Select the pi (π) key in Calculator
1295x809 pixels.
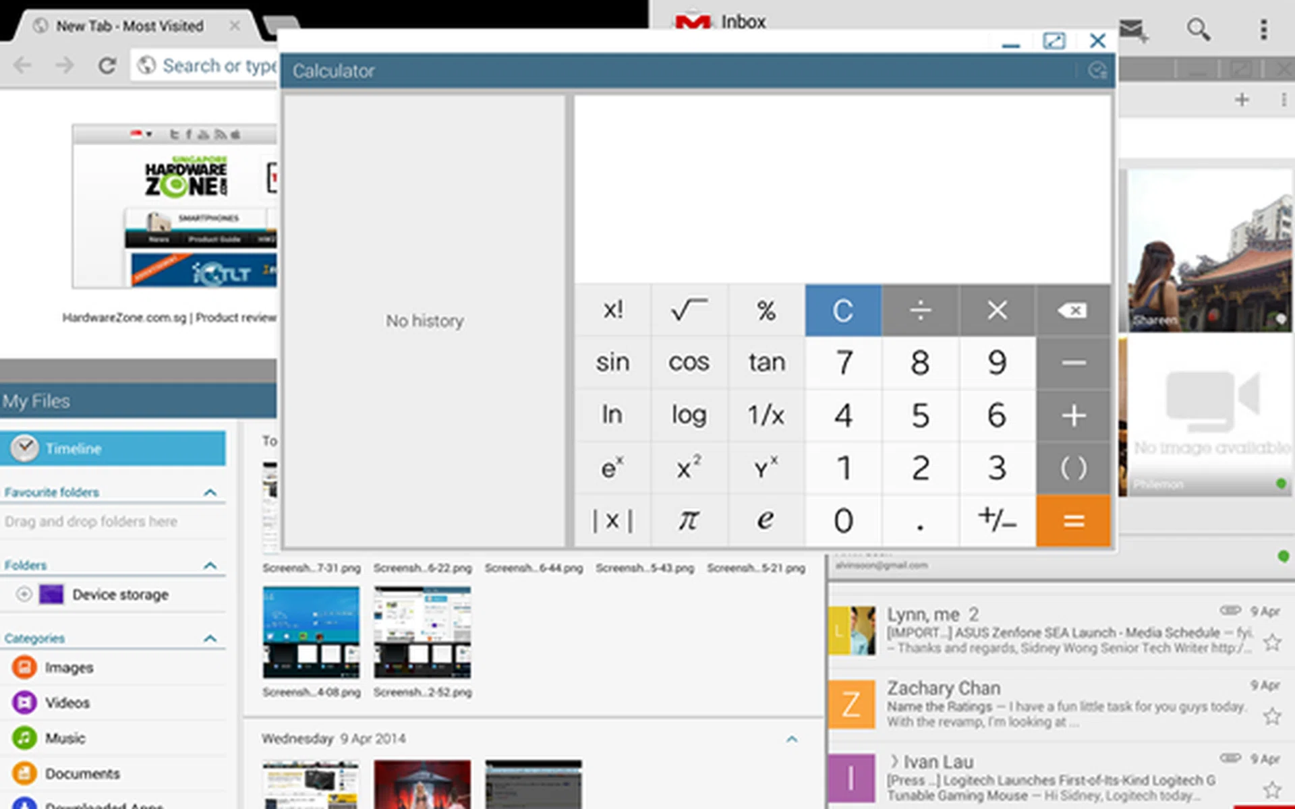(689, 519)
